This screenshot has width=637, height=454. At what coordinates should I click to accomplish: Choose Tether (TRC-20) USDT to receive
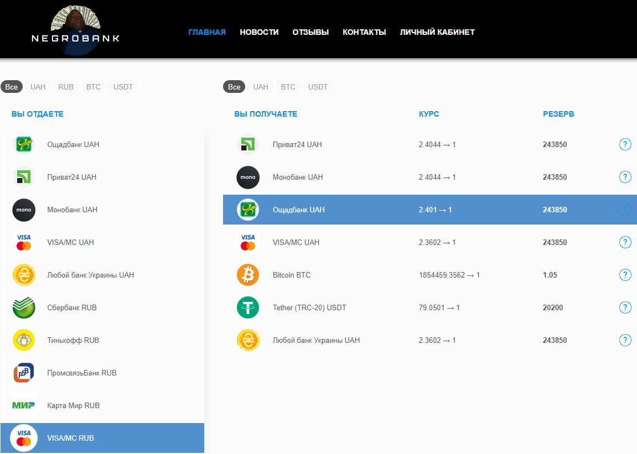(430, 308)
